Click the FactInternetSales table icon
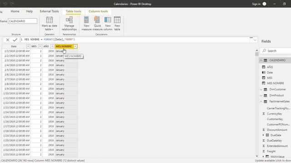291x163 pixels. coord(266,101)
